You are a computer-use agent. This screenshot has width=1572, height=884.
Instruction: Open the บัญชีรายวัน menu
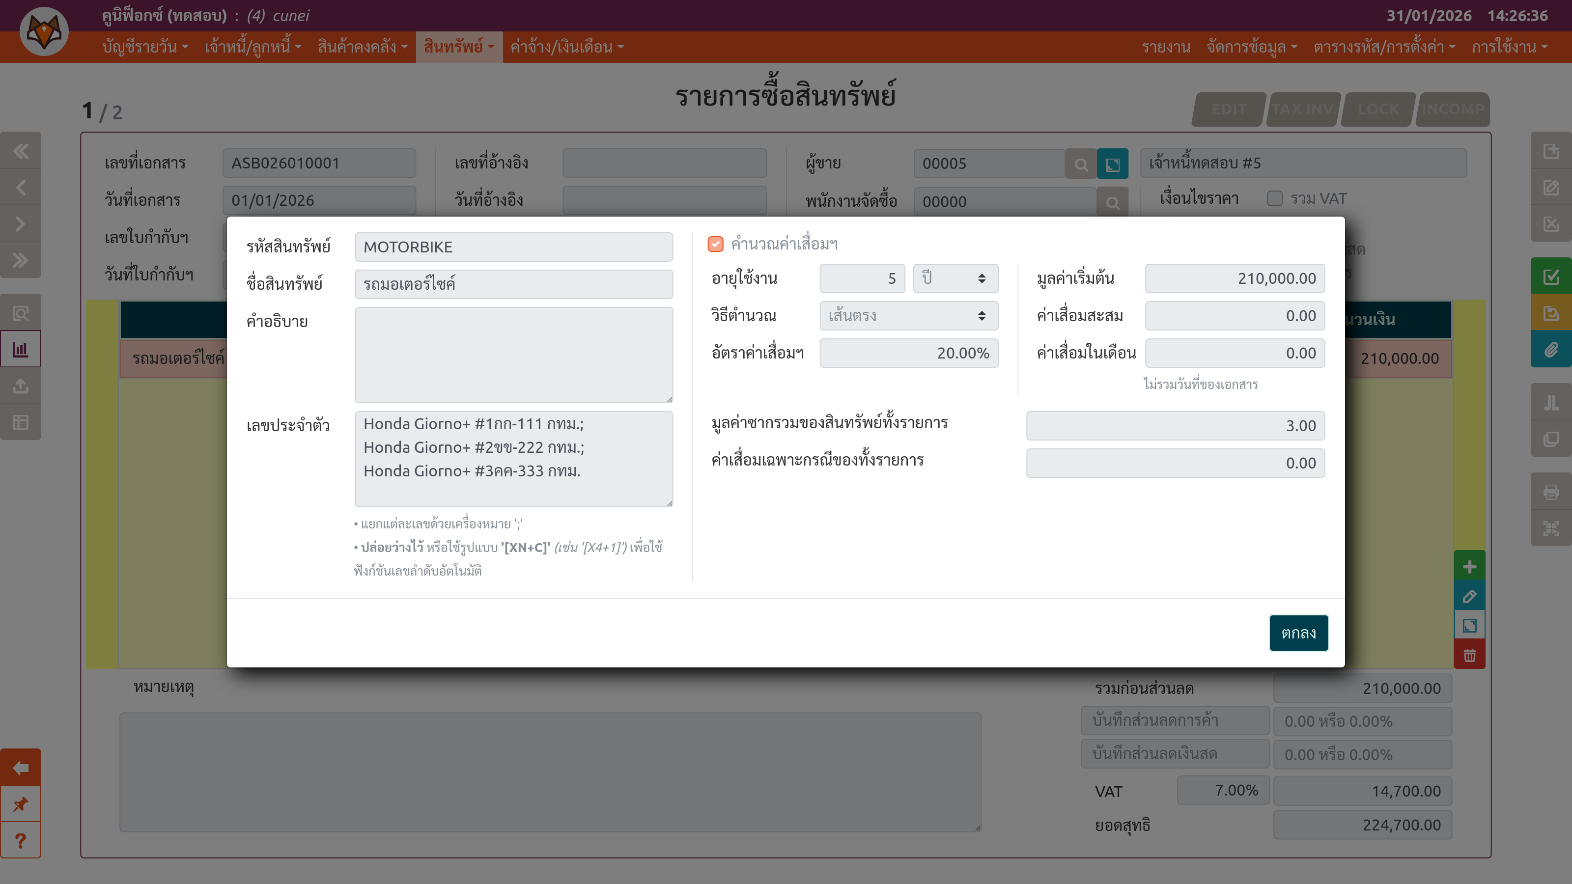145,47
